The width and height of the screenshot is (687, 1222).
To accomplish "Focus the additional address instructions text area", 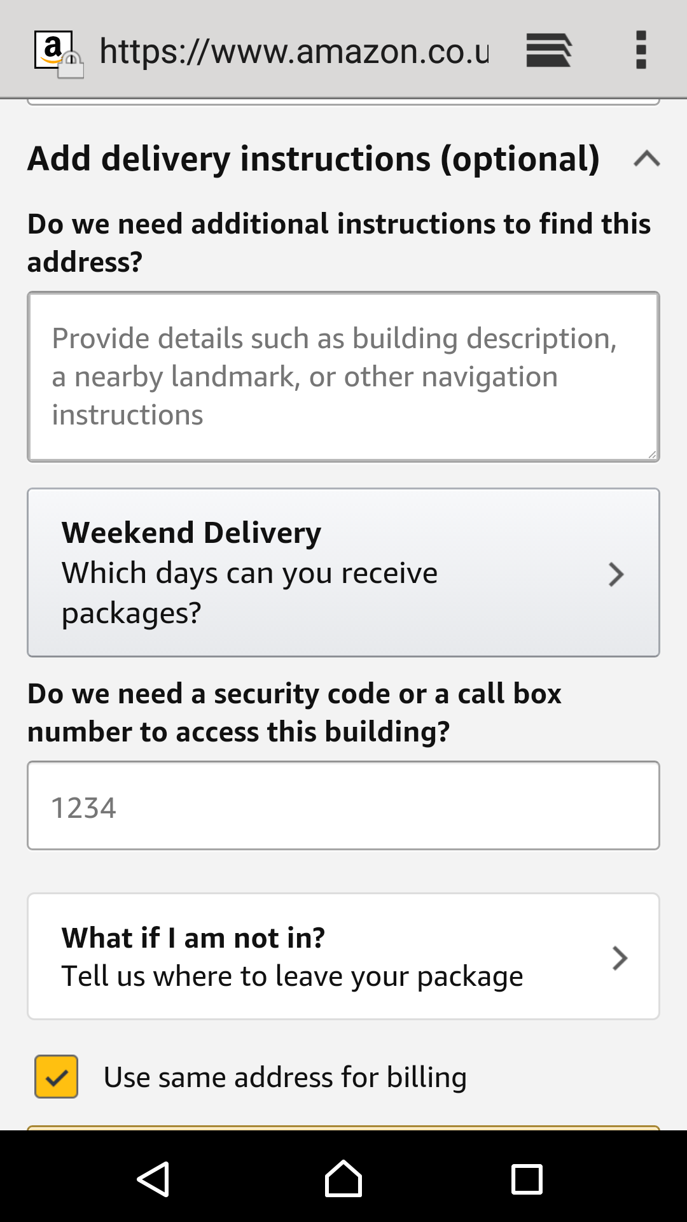I will (343, 377).
